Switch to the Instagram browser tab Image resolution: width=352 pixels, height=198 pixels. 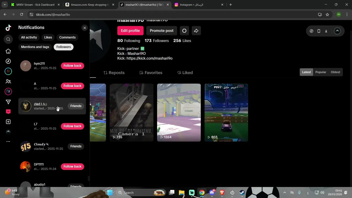(x=199, y=5)
